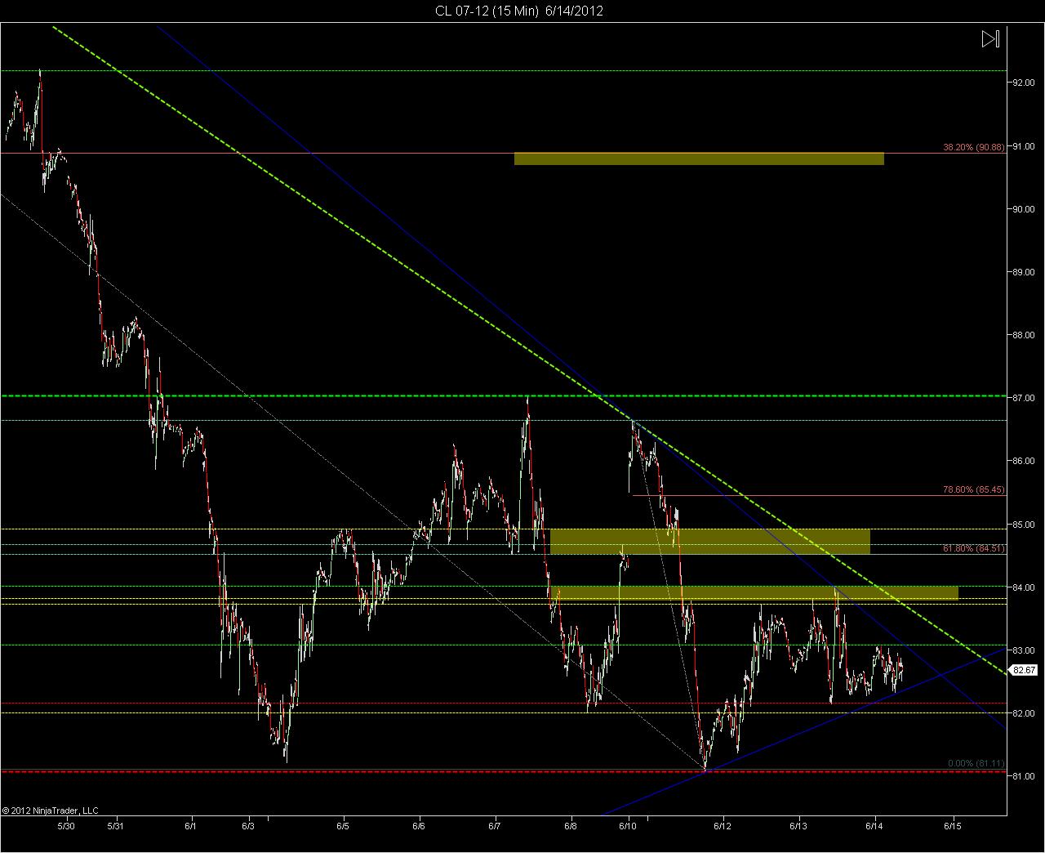Click the 5/31 date label on time axis
The image size is (1045, 853).
pos(117,826)
